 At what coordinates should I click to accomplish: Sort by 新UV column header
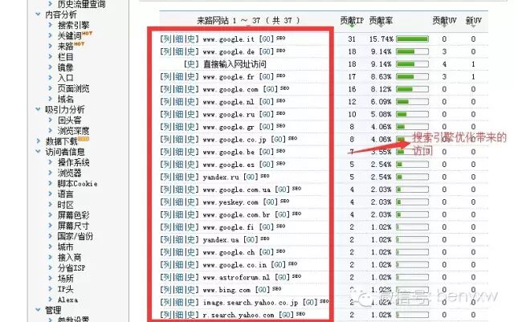tap(473, 20)
